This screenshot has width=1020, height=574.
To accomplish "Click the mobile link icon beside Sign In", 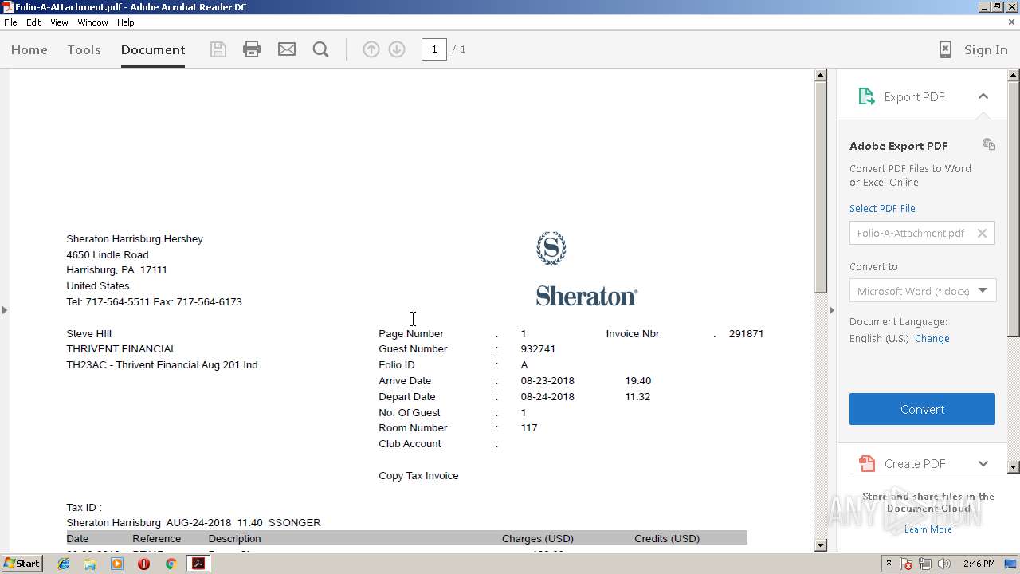I will 945,49.
